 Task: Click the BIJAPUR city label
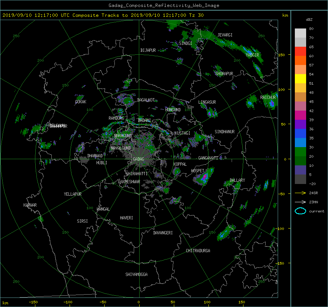pyautogui.click(x=148, y=50)
